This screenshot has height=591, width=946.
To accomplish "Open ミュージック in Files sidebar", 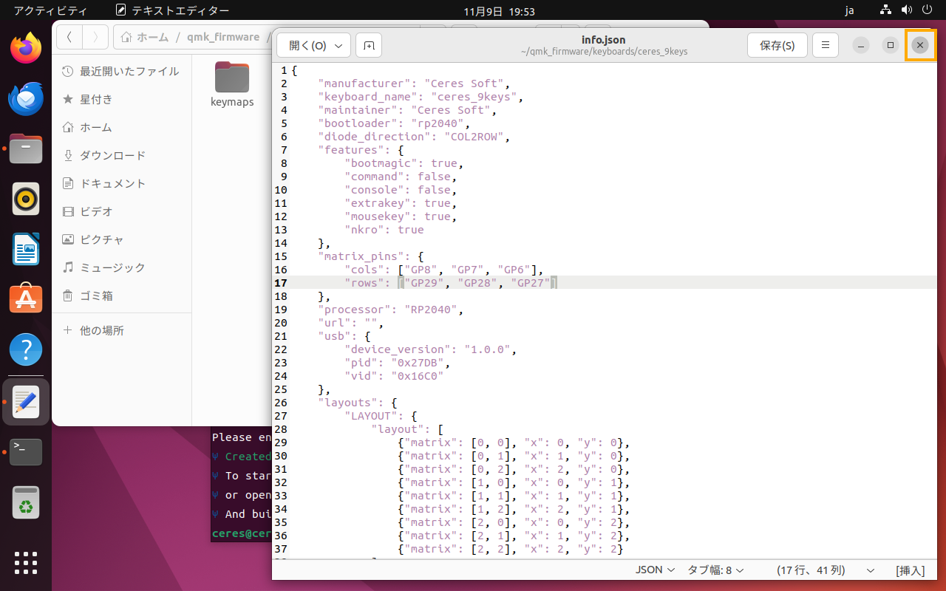I will tap(122, 267).
